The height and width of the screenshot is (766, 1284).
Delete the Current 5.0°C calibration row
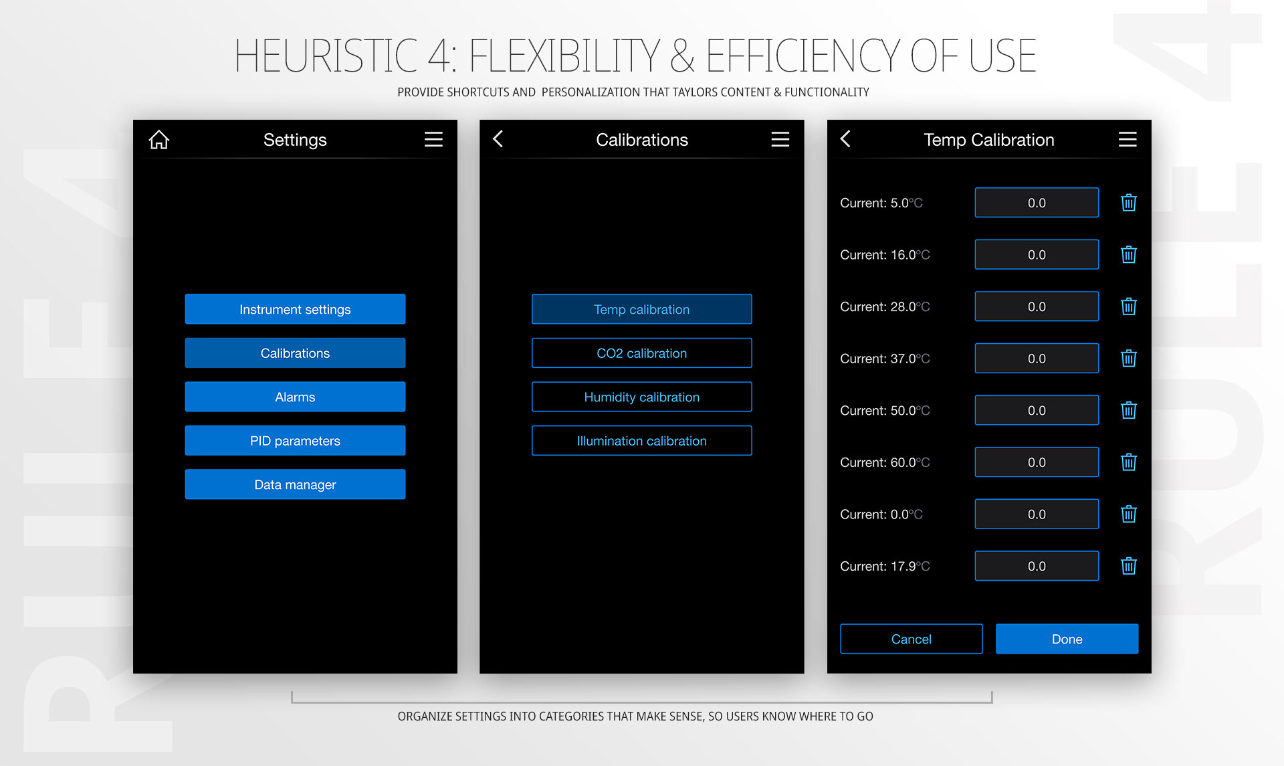(1128, 203)
